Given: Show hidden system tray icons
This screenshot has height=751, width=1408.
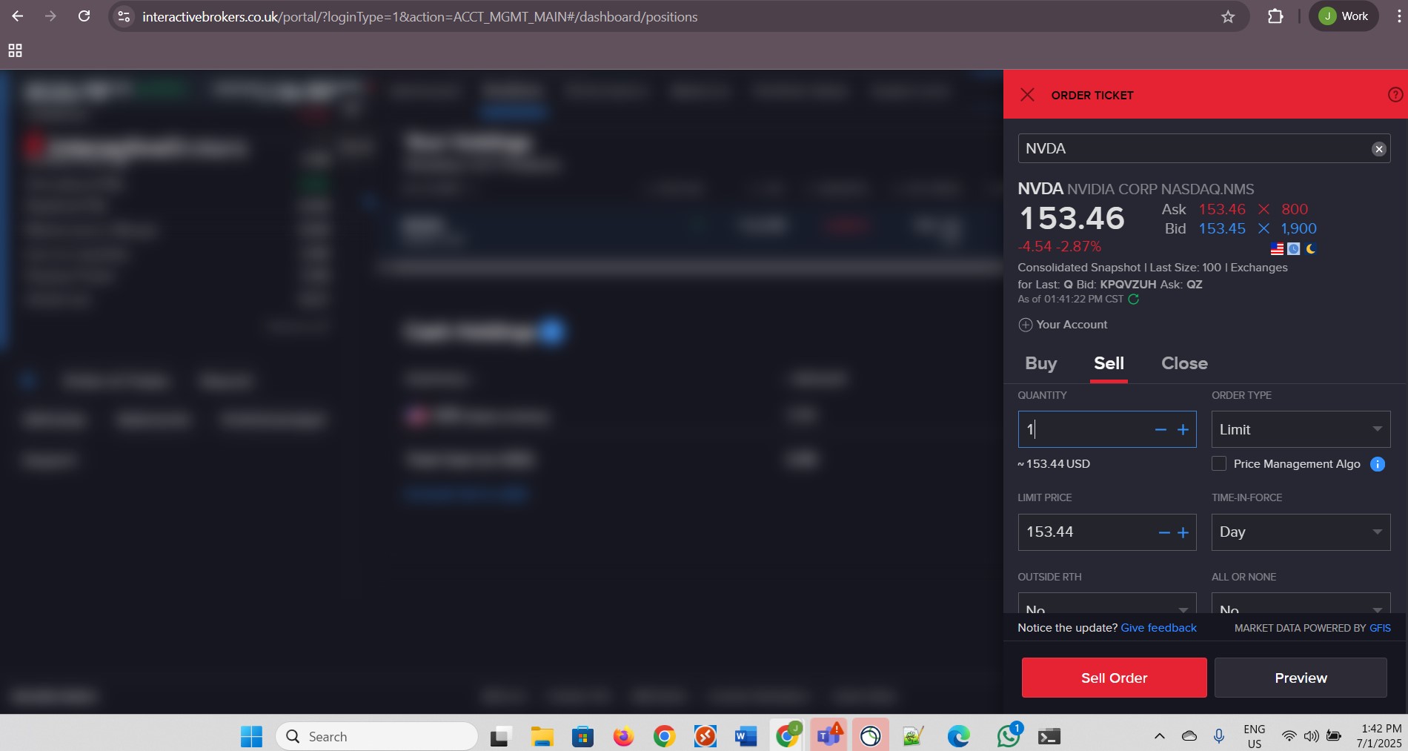Looking at the screenshot, I should pyautogui.click(x=1160, y=736).
